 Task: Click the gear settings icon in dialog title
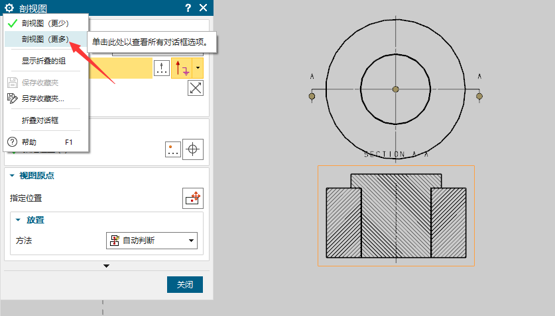point(9,8)
